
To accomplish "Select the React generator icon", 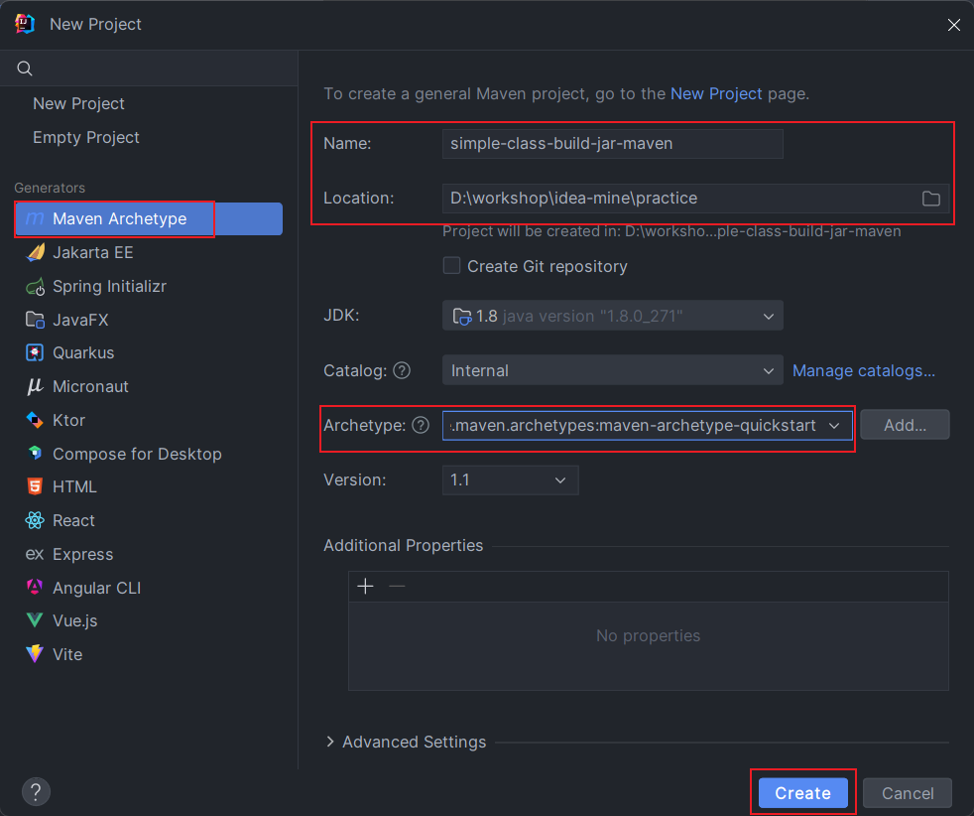I will tap(36, 520).
